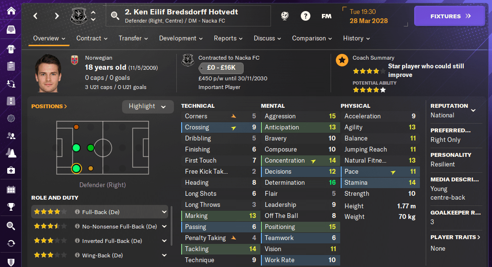The width and height of the screenshot is (492, 267).
Task: Open Competitions via the trophy icon
Action: tap(11, 207)
